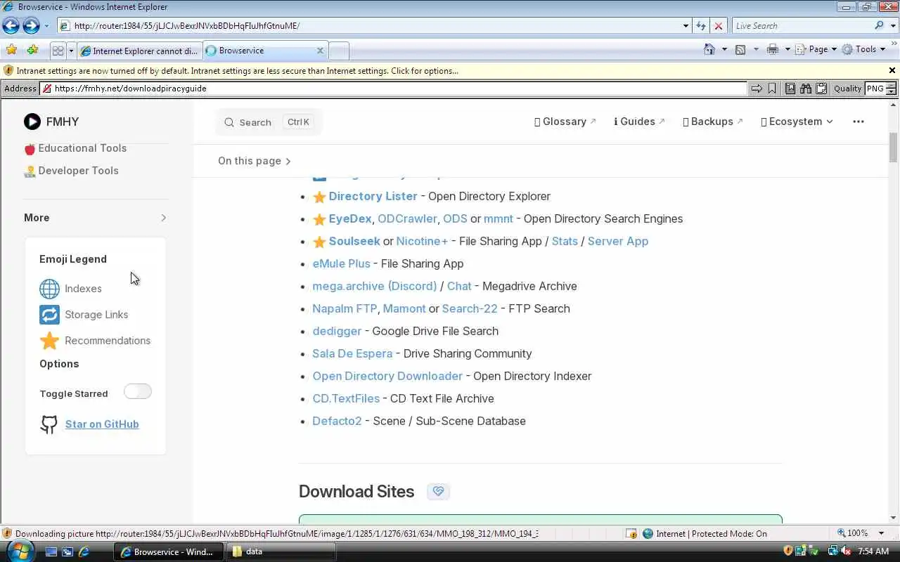Click the FMHY logo icon

(32, 122)
